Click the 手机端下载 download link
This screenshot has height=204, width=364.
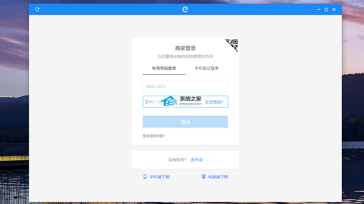(159, 177)
